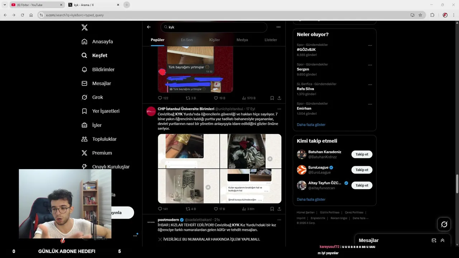Open more options on postmodern post
459x258 pixels.
[279, 220]
